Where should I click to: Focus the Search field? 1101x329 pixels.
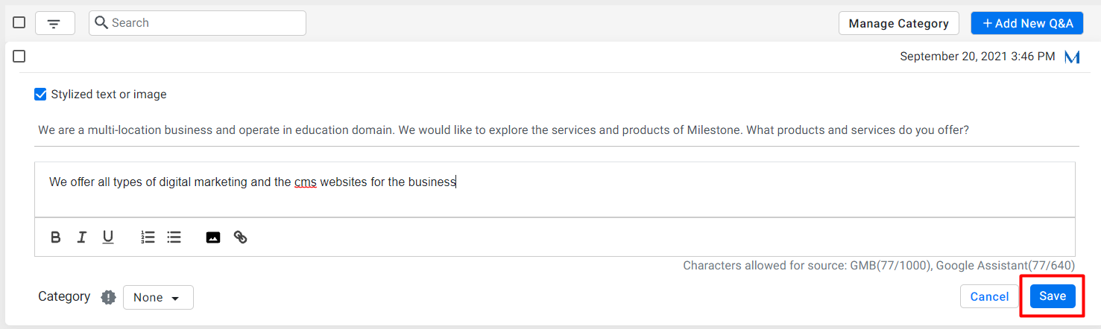click(x=198, y=23)
